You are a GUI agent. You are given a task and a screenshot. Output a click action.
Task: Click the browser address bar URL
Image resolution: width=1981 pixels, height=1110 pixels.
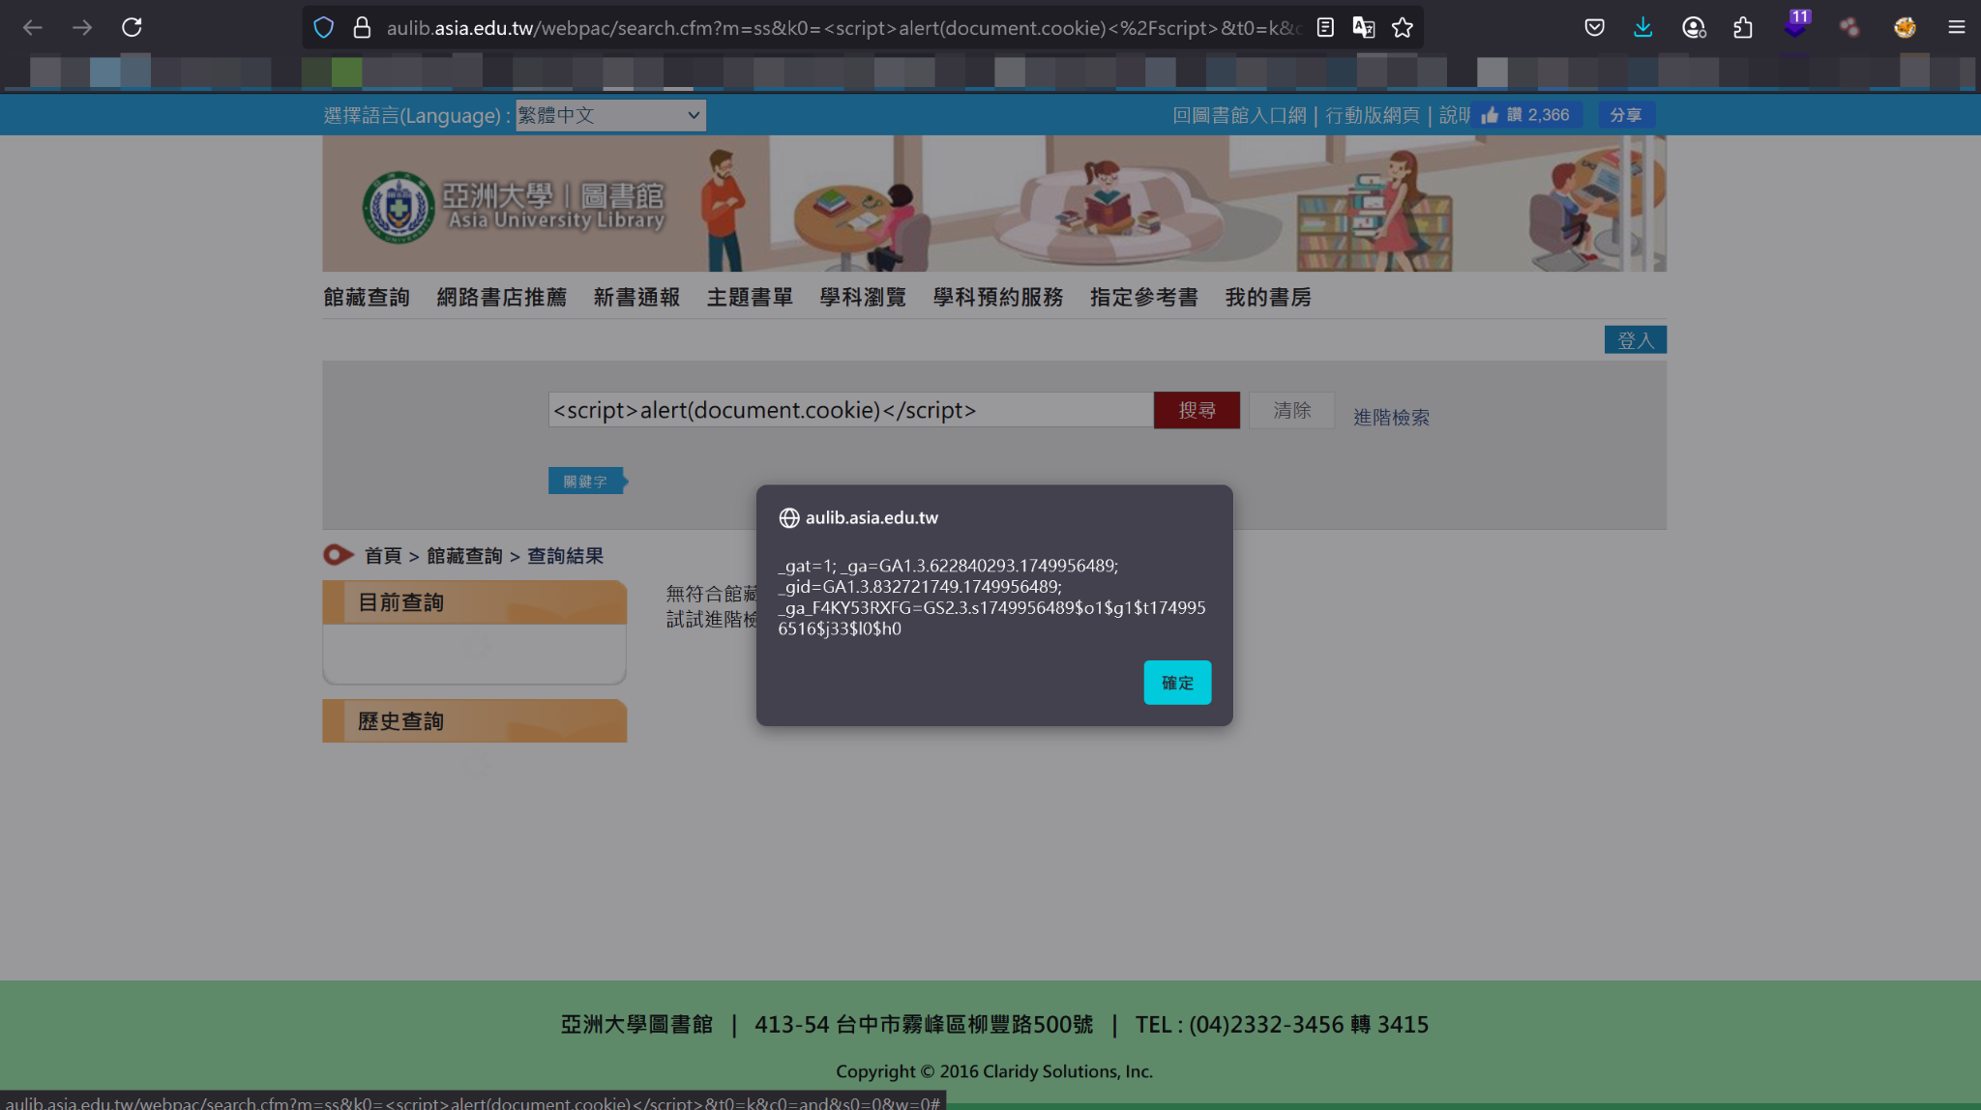click(843, 28)
